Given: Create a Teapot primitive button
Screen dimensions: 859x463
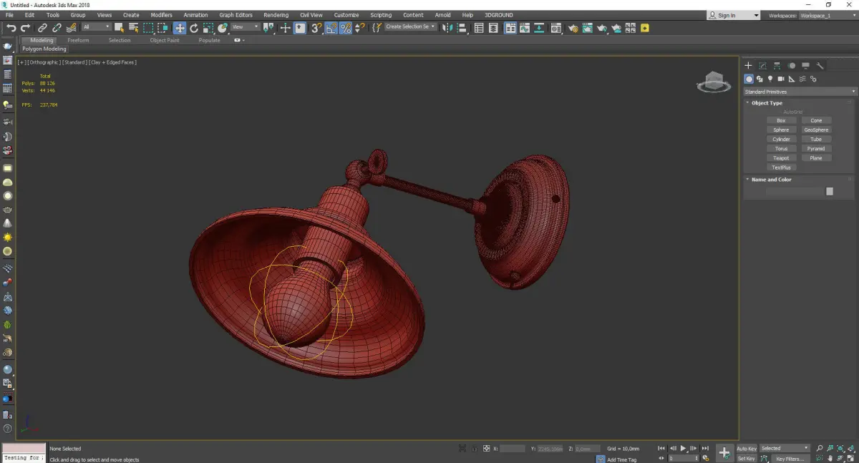Looking at the screenshot, I should point(781,158).
